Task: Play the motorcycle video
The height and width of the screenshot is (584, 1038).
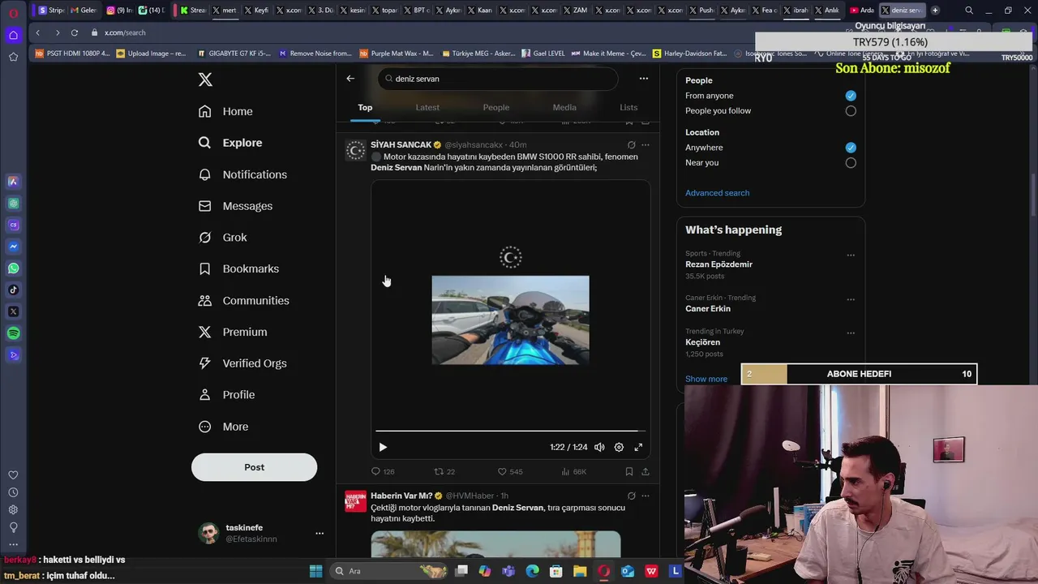Action: (x=383, y=447)
